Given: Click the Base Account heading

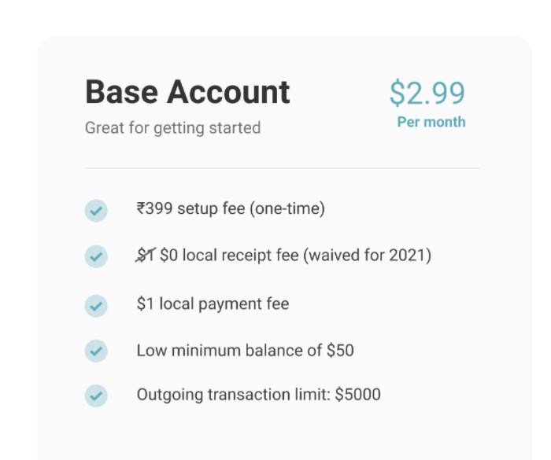Looking at the screenshot, I should (187, 92).
